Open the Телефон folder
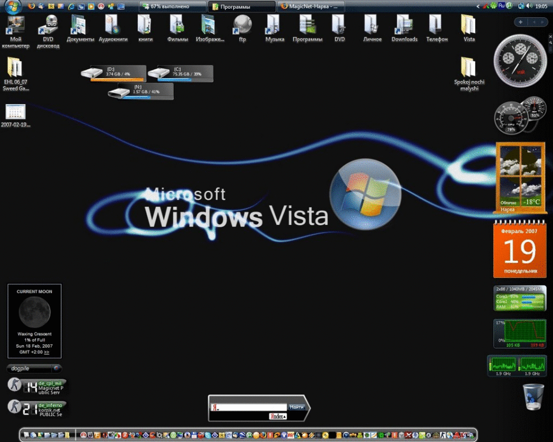This screenshot has width=553, height=442. tap(437, 29)
